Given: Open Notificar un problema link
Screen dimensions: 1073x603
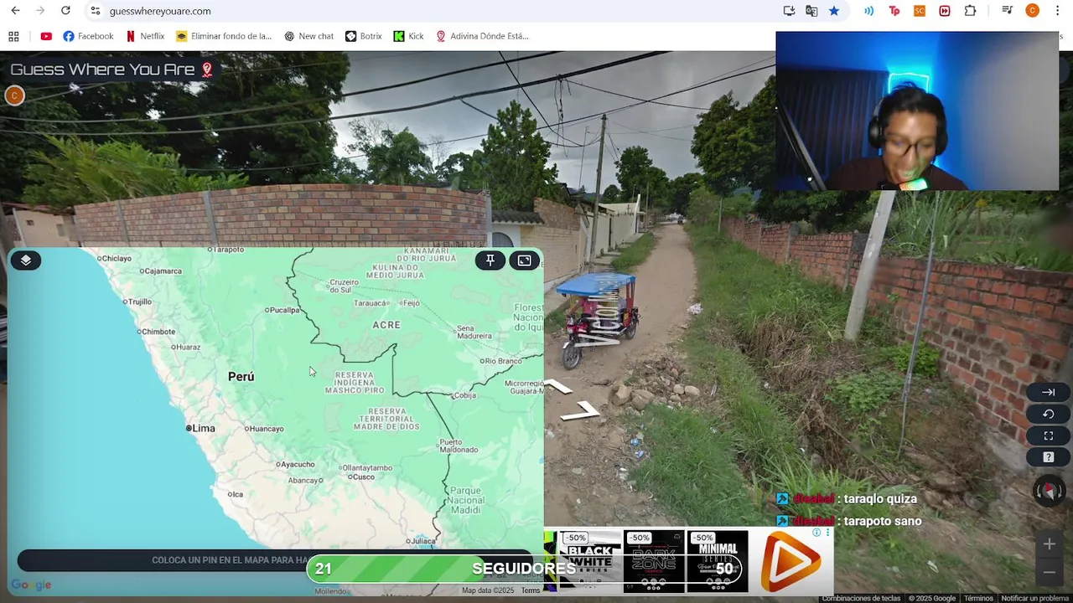Looking at the screenshot, I should click(1035, 598).
